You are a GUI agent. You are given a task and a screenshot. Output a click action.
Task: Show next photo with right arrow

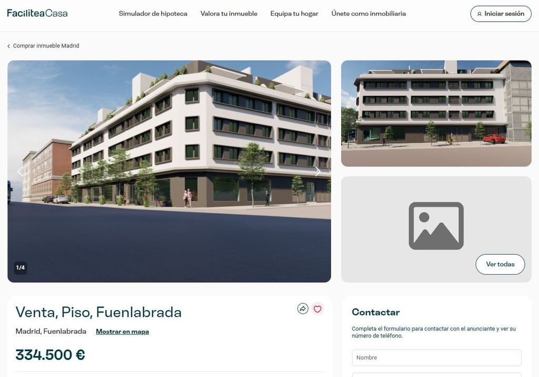coord(317,171)
